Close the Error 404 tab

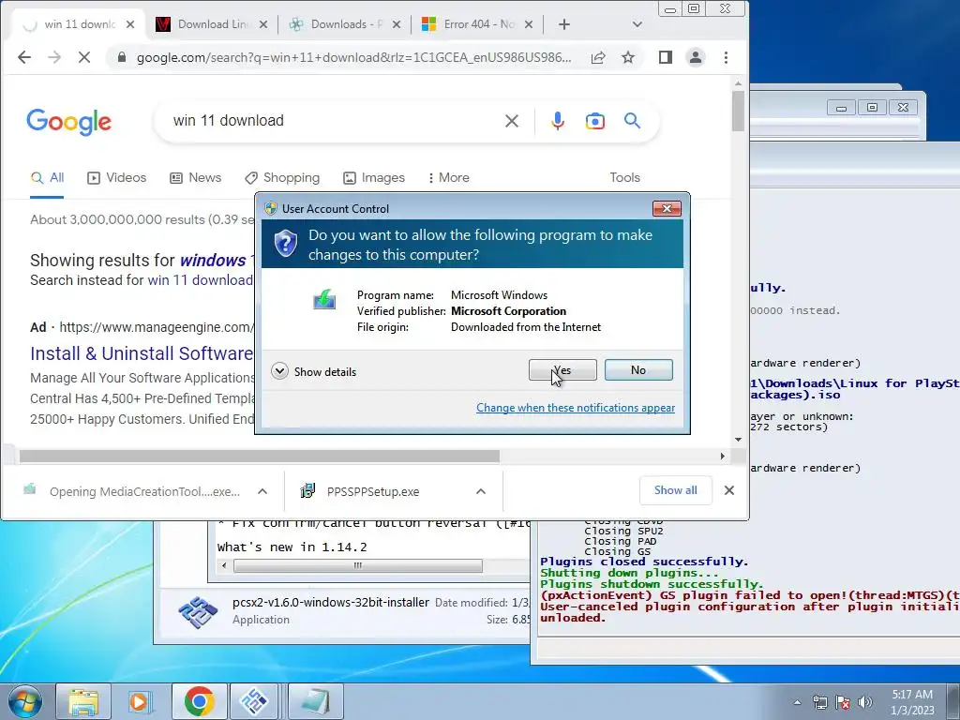529,24
